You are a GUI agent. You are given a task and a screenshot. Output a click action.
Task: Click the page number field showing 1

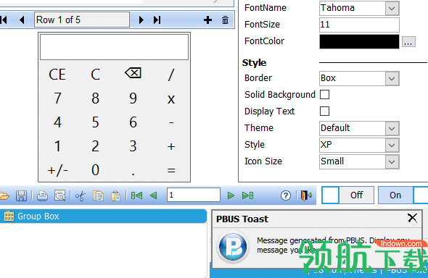pyautogui.click(x=194, y=195)
